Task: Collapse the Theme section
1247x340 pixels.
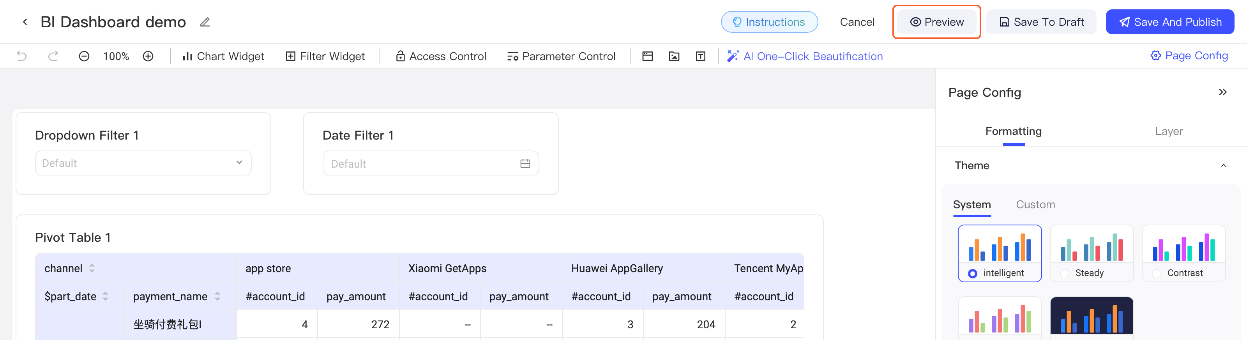Action: [x=1223, y=166]
